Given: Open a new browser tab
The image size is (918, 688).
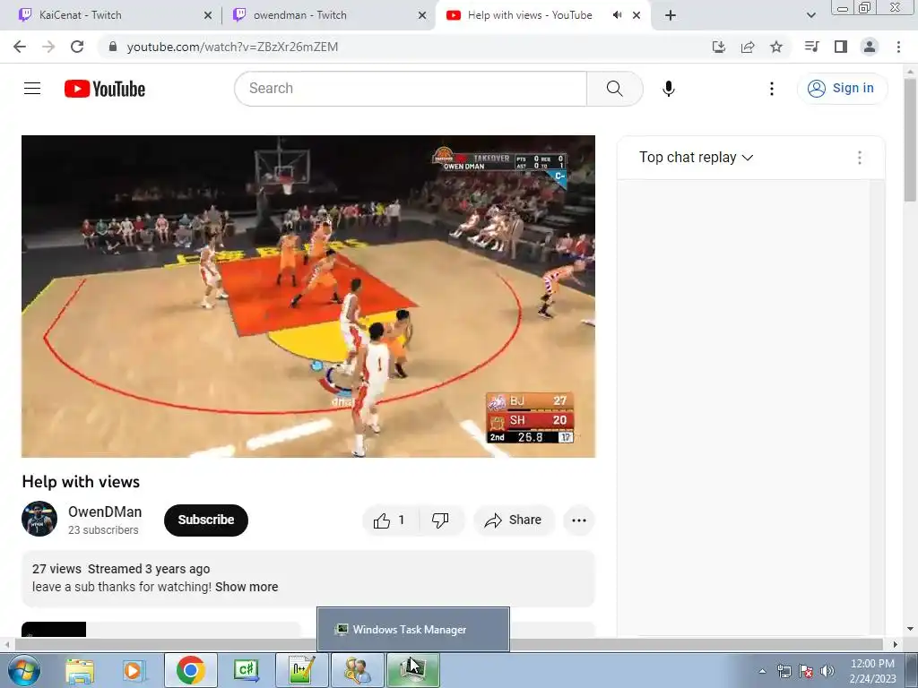Looking at the screenshot, I should click(671, 15).
